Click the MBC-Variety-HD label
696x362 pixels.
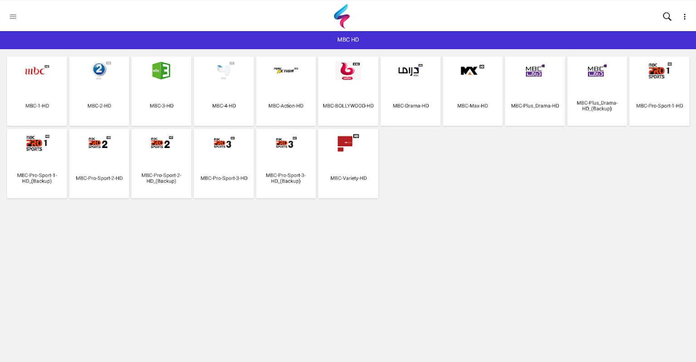tap(348, 178)
